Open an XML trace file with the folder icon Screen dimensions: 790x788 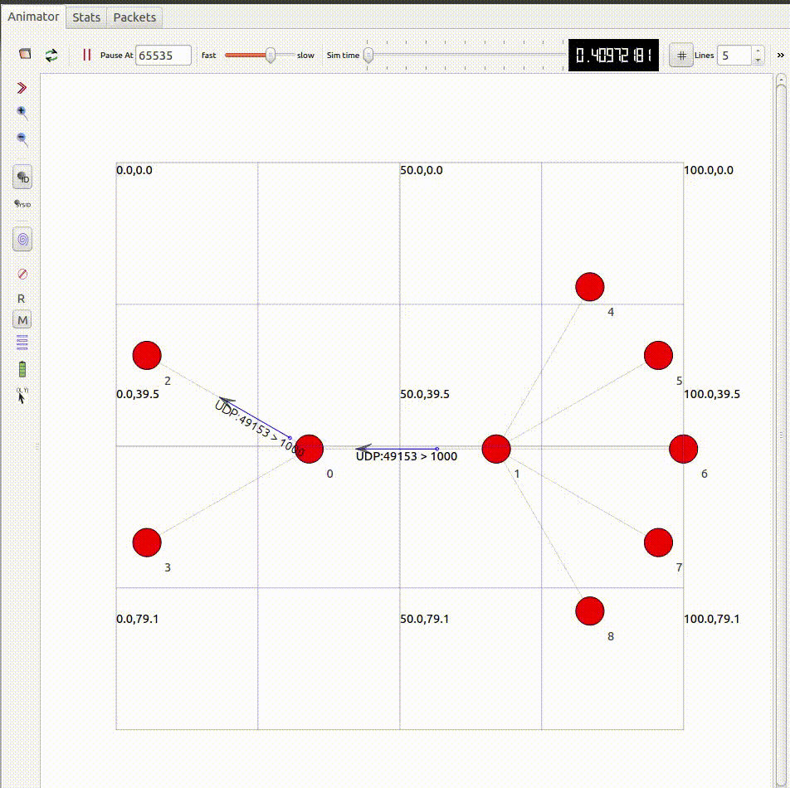25,52
